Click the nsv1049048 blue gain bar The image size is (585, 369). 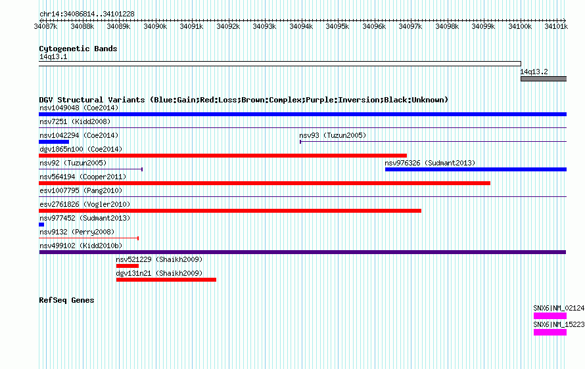tap(302, 114)
